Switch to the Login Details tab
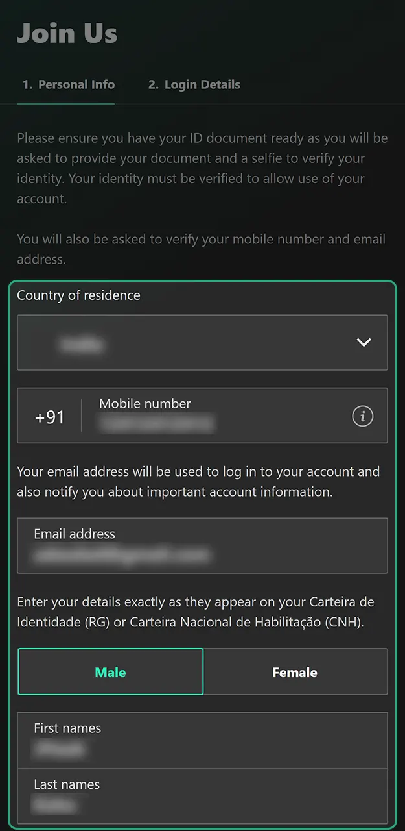Screen dimensions: 405x831 click(x=193, y=84)
